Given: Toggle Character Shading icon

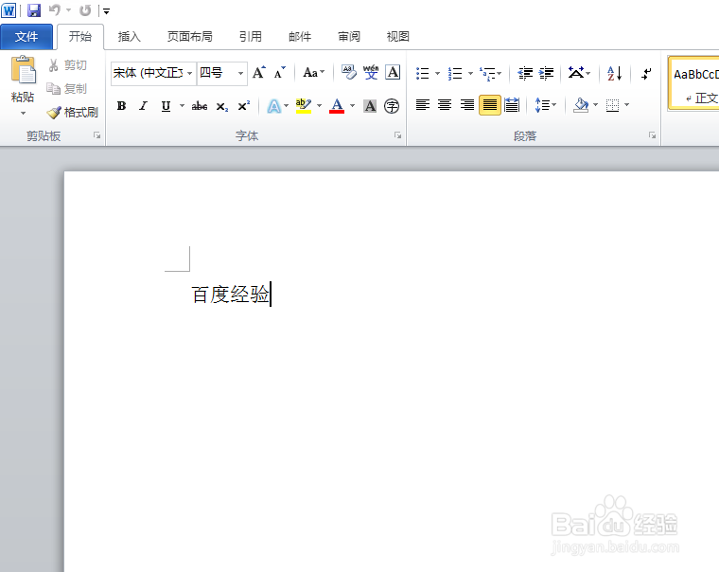Looking at the screenshot, I should pyautogui.click(x=370, y=106).
